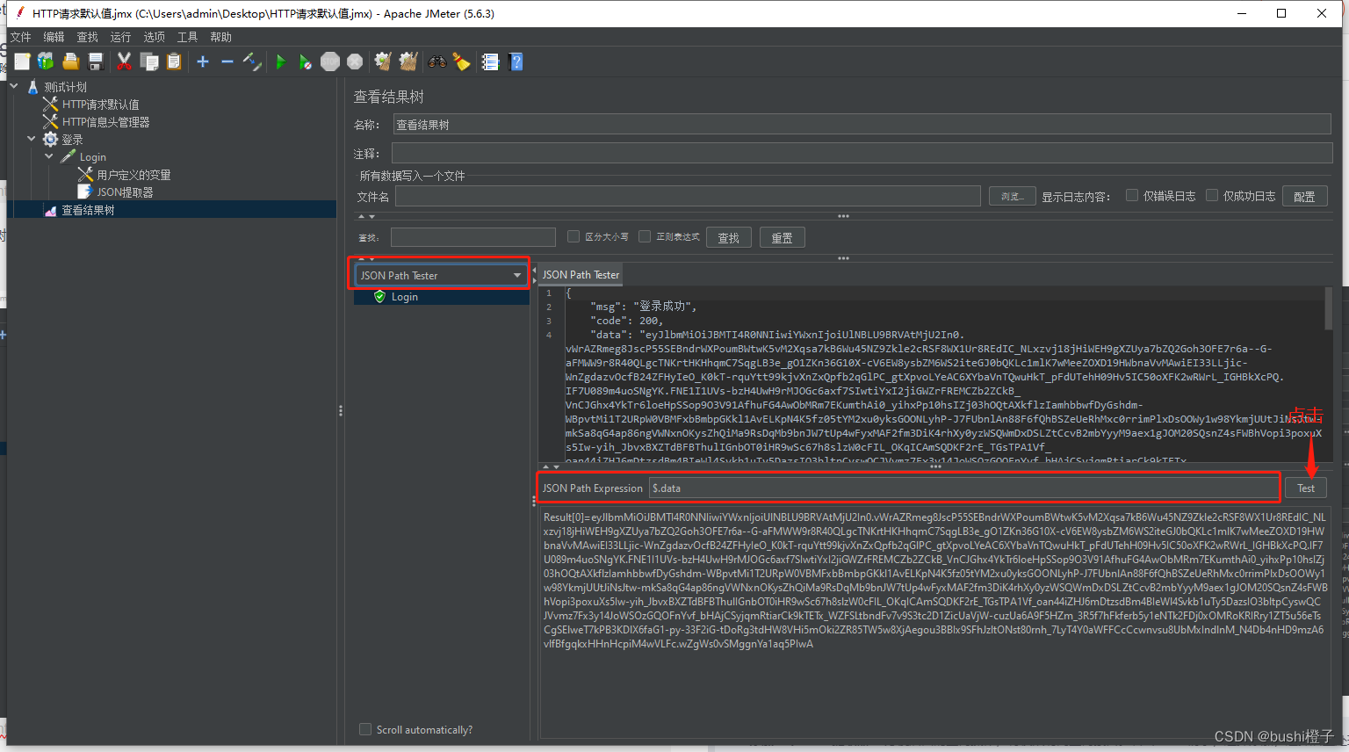This screenshot has height=752, width=1349.
Task: Open the JSON Path Tester renderer dropdown
Action: (x=440, y=275)
